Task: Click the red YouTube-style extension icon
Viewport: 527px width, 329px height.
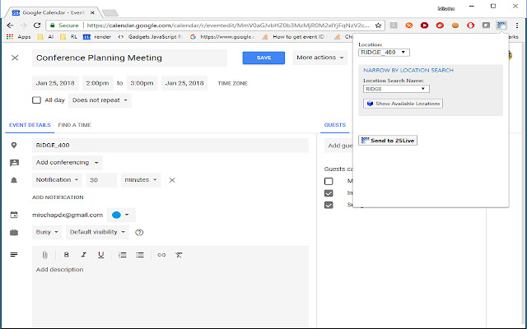Action: 425,25
